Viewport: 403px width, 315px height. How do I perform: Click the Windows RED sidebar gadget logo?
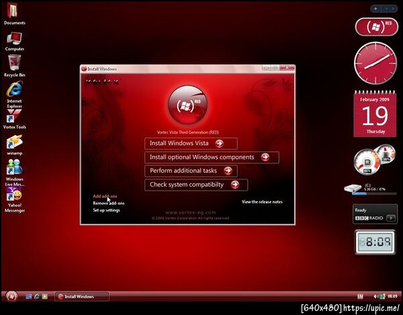[x=377, y=27]
